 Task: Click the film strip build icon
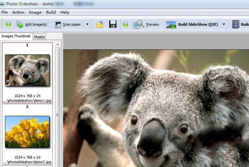point(235,25)
